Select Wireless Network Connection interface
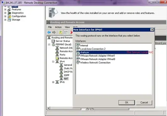The image size is (167, 116). pyautogui.click(x=95, y=62)
